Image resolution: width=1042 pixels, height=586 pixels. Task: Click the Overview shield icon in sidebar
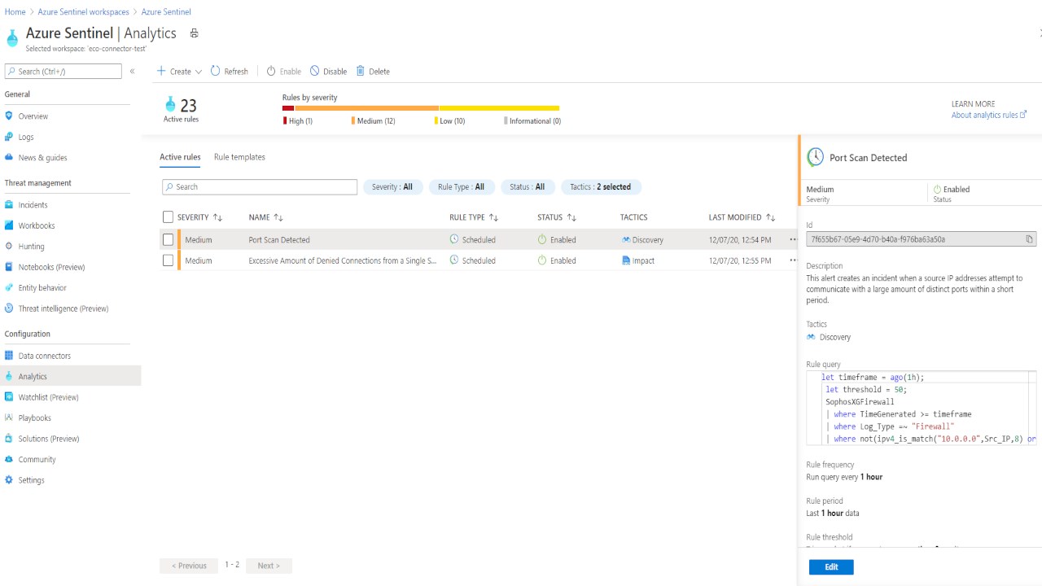pos(9,116)
